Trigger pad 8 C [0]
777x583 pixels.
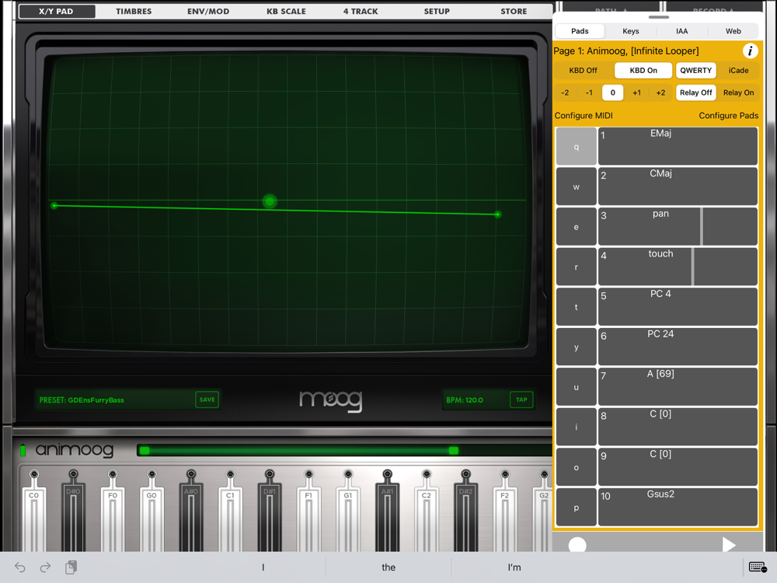tap(678, 427)
